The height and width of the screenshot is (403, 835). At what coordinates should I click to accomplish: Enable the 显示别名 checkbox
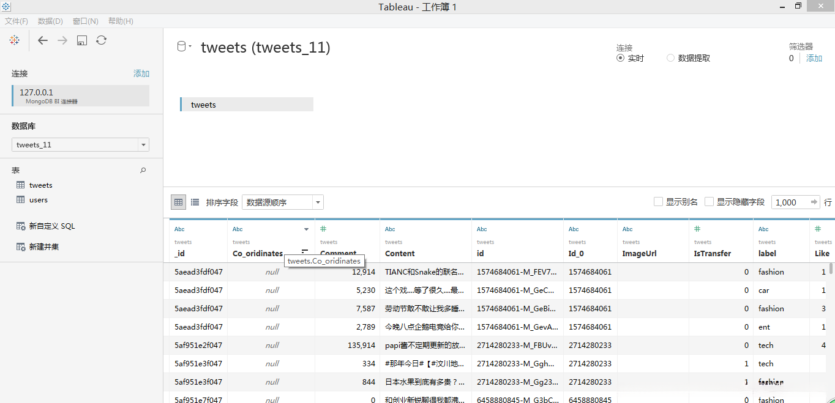[658, 202]
